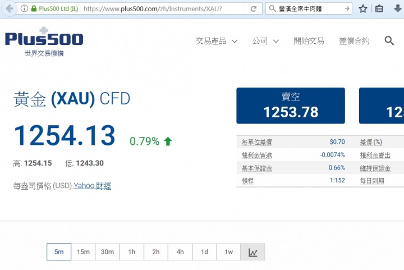Select the 1w chart interval

pyautogui.click(x=228, y=251)
